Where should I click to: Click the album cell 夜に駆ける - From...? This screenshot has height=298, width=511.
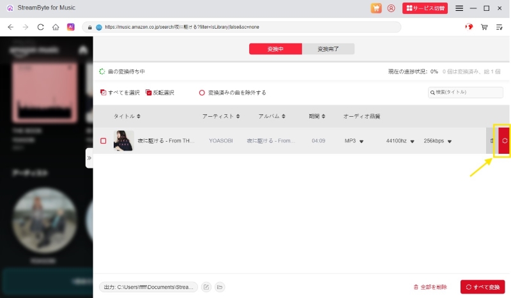(271, 140)
